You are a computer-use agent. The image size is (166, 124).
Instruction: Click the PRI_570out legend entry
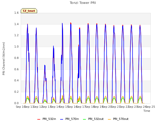point(118,119)
